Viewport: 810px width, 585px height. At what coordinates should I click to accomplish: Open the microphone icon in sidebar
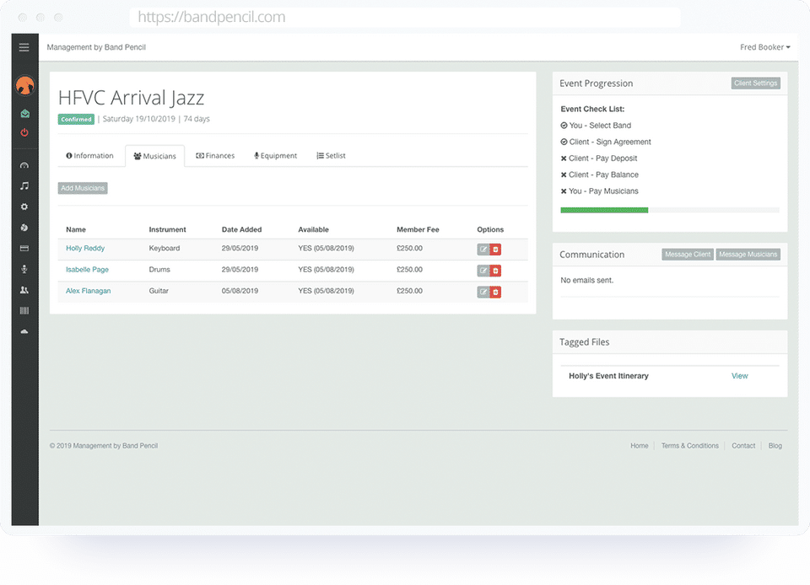[24, 269]
